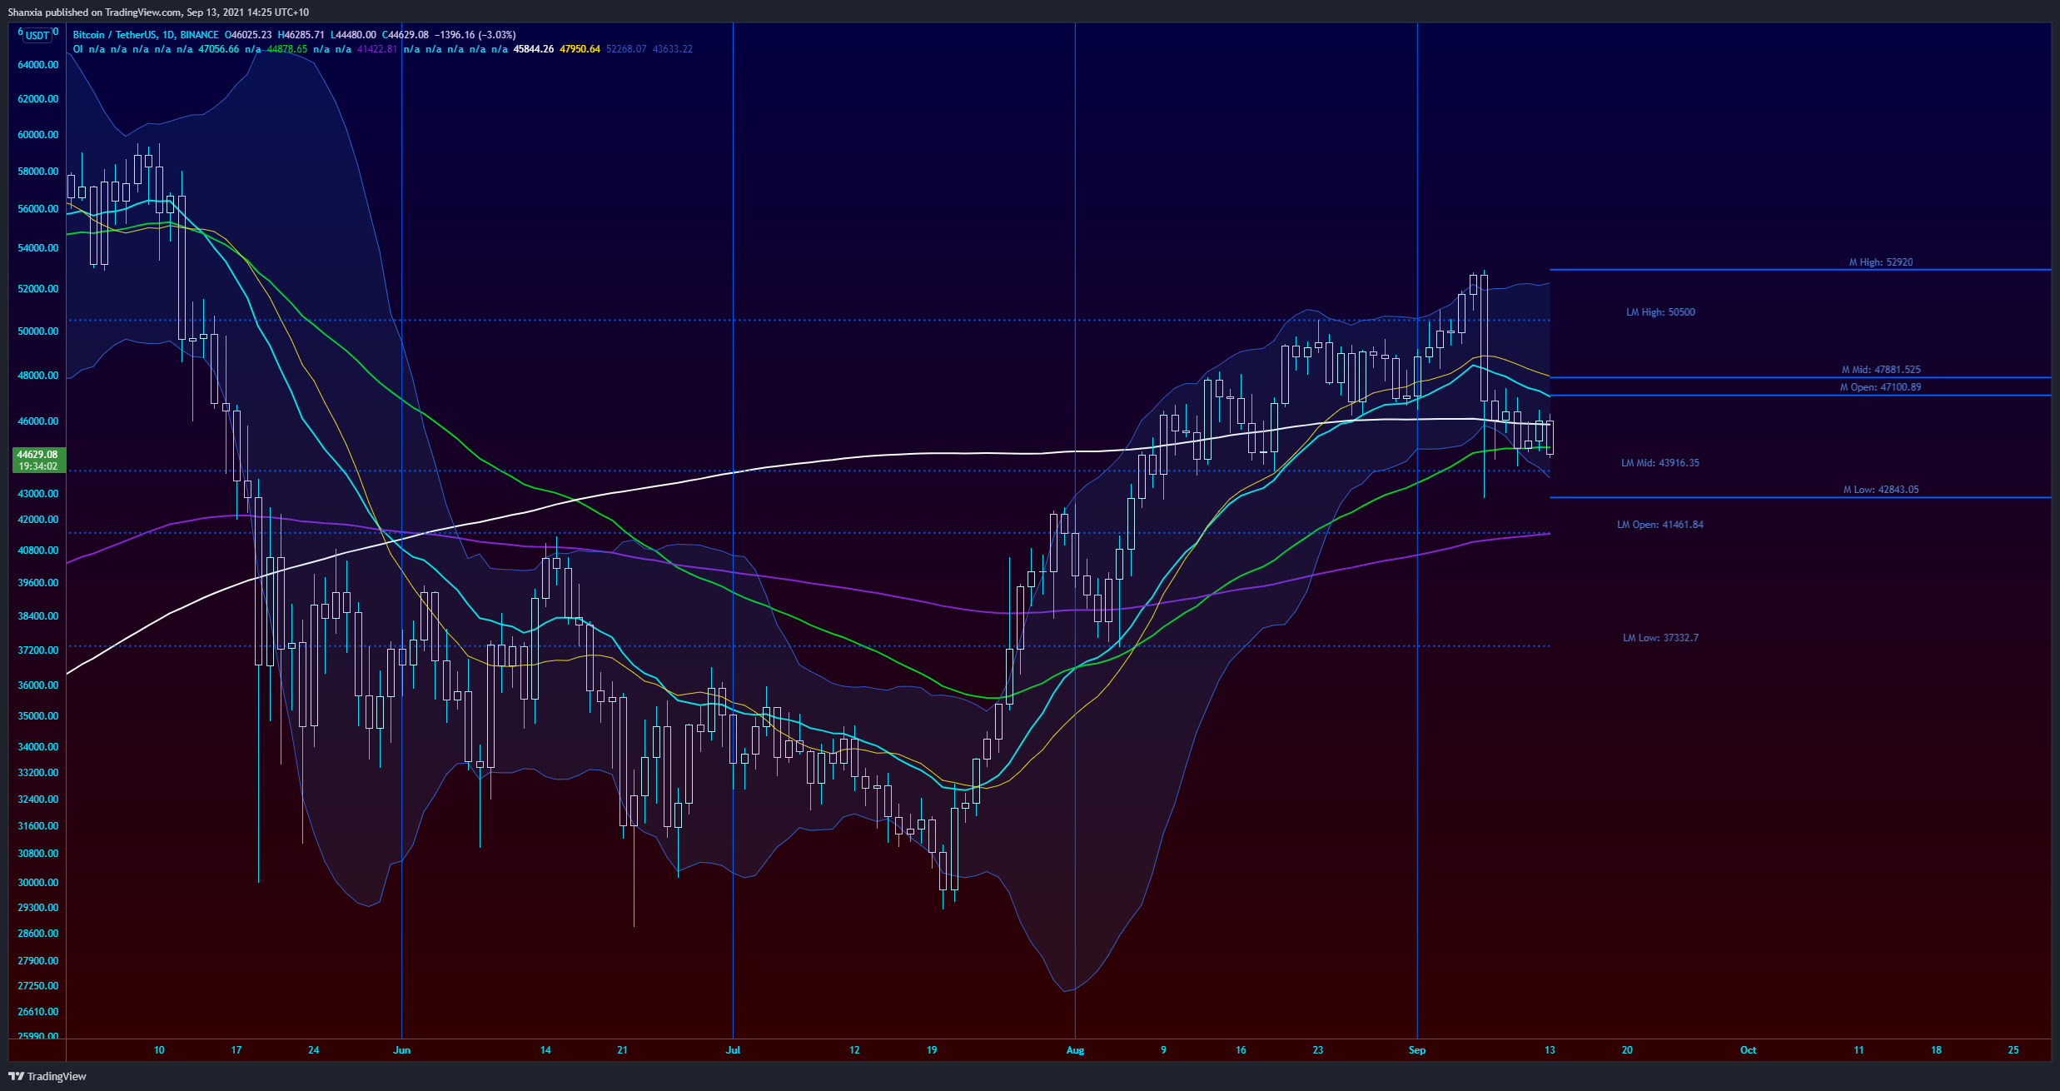Click the LM Open: 41461.84 label

click(1659, 525)
